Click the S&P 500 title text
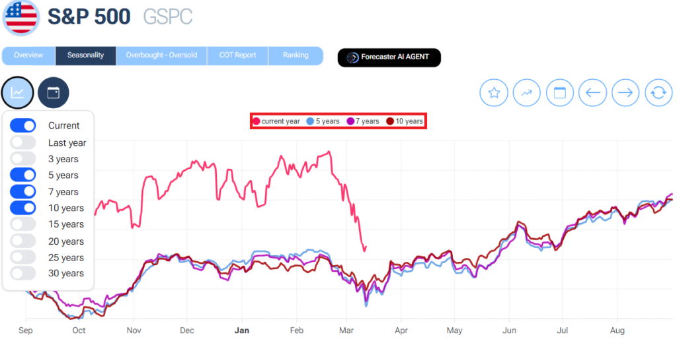The image size is (677, 341). (89, 16)
